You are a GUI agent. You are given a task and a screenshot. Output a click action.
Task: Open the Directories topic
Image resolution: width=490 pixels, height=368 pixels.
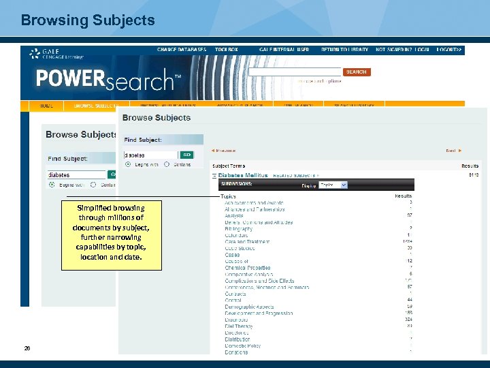tap(237, 333)
